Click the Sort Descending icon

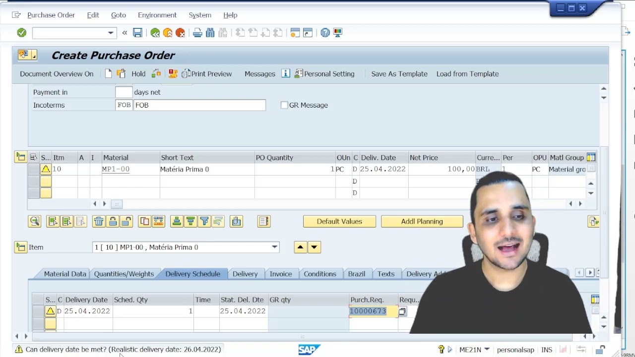coord(190,222)
